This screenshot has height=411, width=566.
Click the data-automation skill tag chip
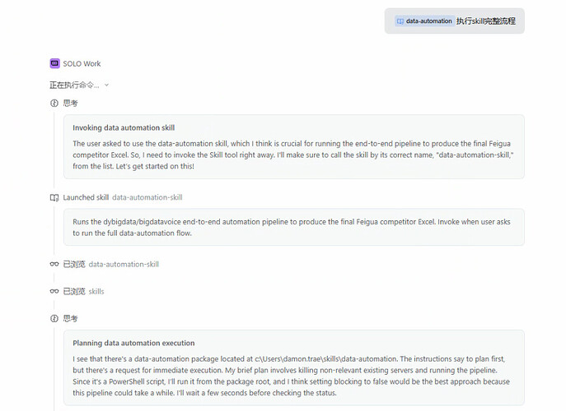[x=425, y=21]
